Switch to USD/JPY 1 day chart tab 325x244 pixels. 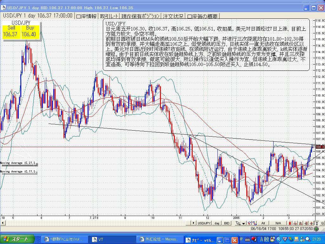[37, 16]
